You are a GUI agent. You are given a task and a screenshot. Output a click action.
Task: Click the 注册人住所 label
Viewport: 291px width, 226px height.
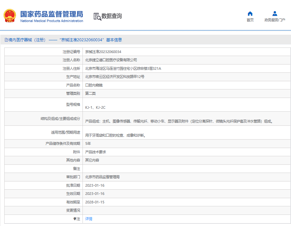pyautogui.click(x=71, y=68)
